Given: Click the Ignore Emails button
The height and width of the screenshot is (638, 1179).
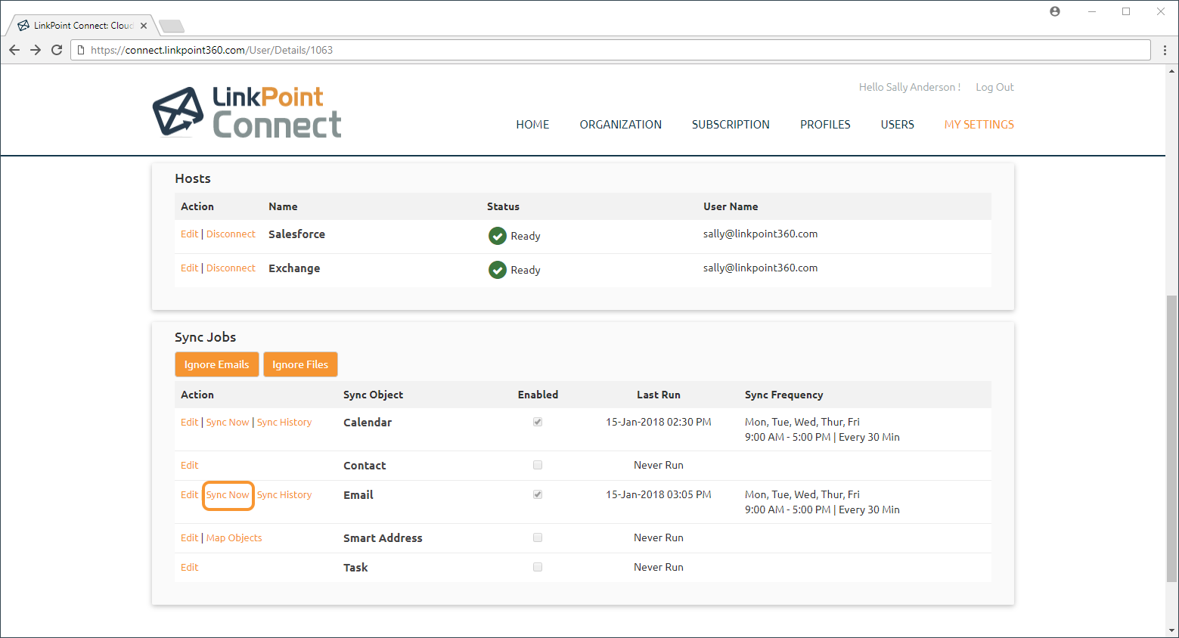Looking at the screenshot, I should coord(217,364).
